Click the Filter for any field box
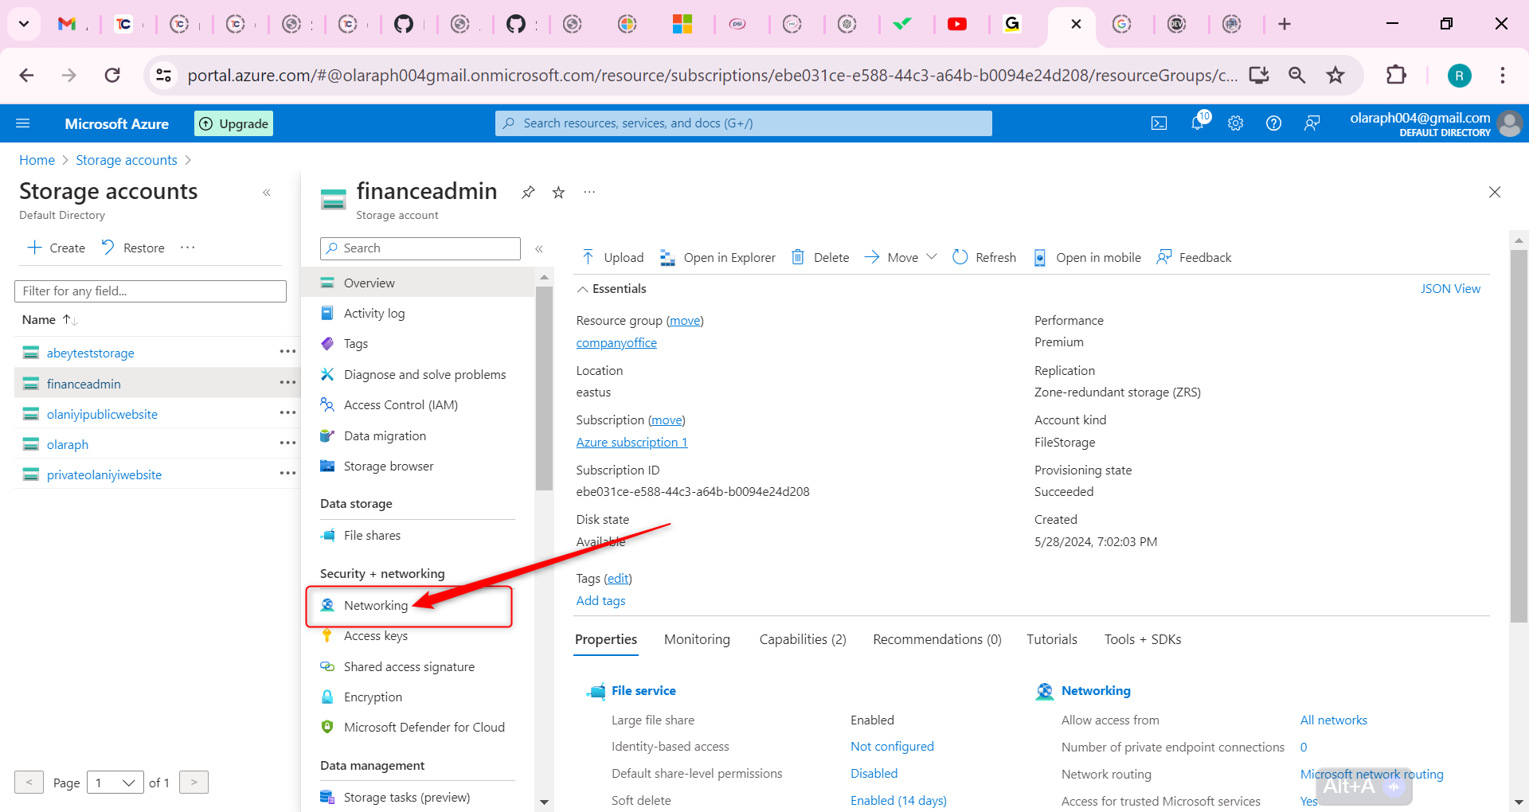The height and width of the screenshot is (812, 1529). (x=151, y=291)
